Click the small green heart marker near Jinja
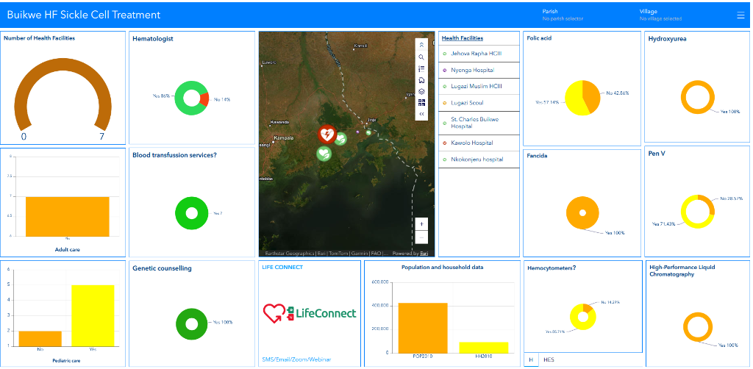This screenshot has height=369, width=753. point(368,132)
